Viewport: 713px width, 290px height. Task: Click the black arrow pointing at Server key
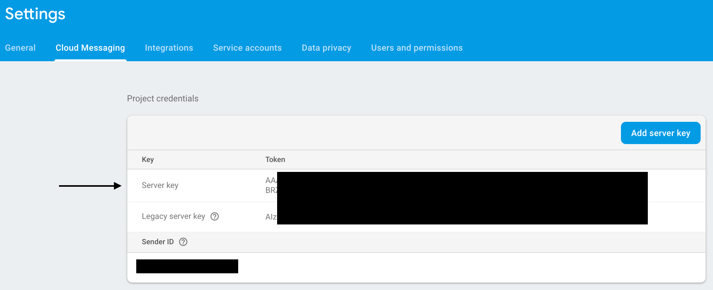tap(90, 186)
